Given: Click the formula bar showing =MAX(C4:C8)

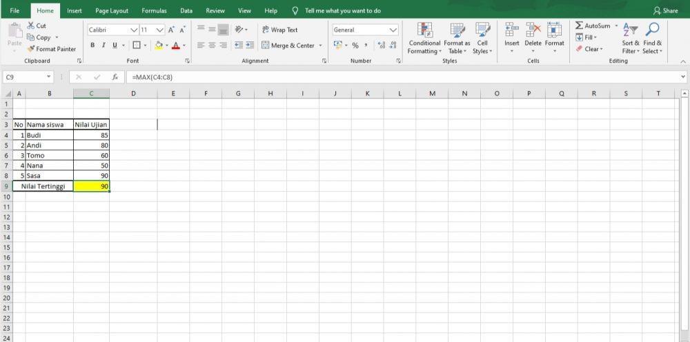Looking at the screenshot, I should [x=402, y=77].
